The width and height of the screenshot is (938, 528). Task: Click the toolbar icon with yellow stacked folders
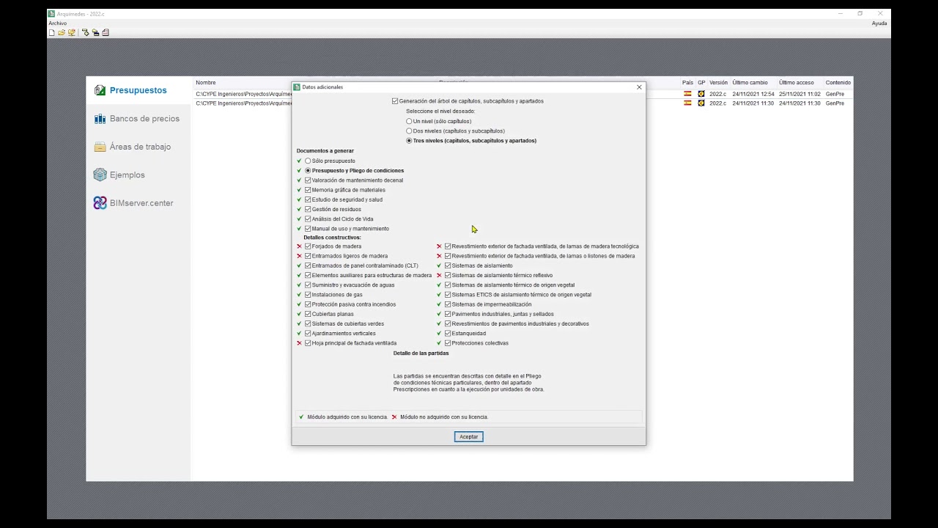click(95, 32)
